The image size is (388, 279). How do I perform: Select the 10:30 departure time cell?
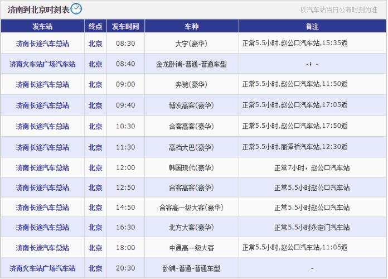(x=125, y=126)
